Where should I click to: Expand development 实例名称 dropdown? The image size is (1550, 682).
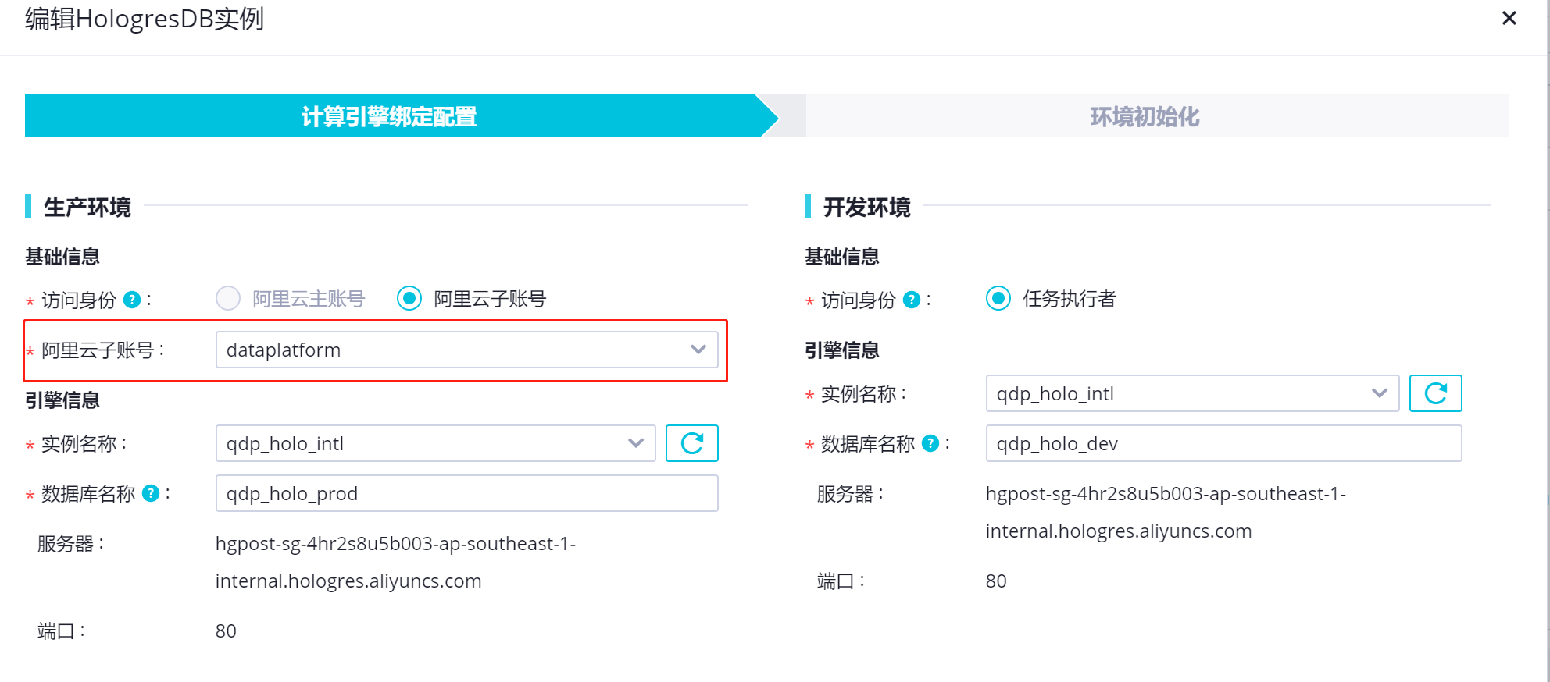click(x=1191, y=393)
